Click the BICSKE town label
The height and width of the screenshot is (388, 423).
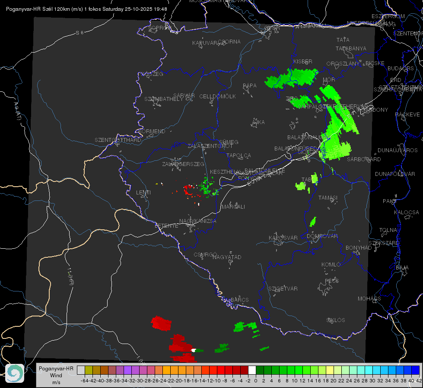375,63
